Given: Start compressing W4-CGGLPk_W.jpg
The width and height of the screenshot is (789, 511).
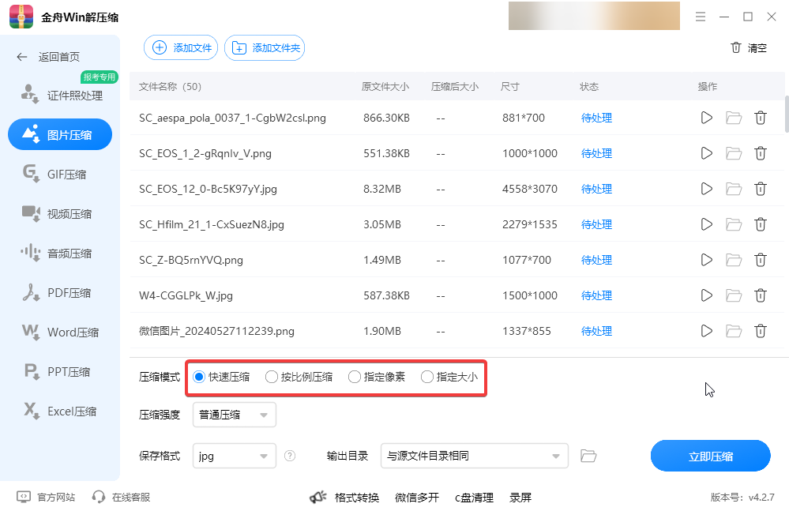Looking at the screenshot, I should pos(707,295).
